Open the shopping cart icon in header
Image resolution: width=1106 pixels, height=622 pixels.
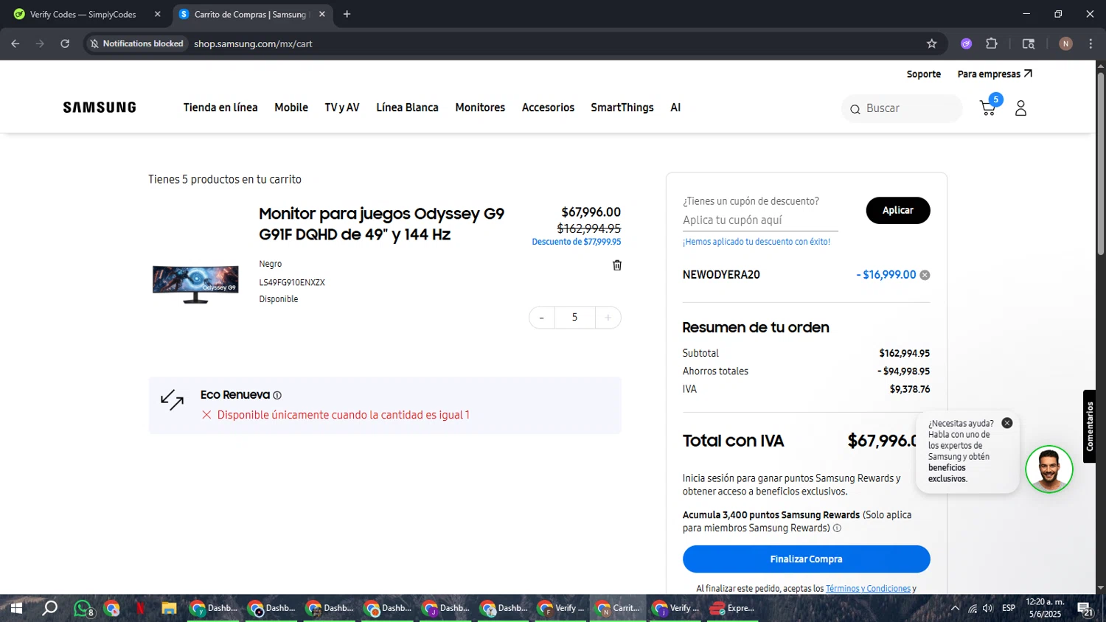pos(988,108)
